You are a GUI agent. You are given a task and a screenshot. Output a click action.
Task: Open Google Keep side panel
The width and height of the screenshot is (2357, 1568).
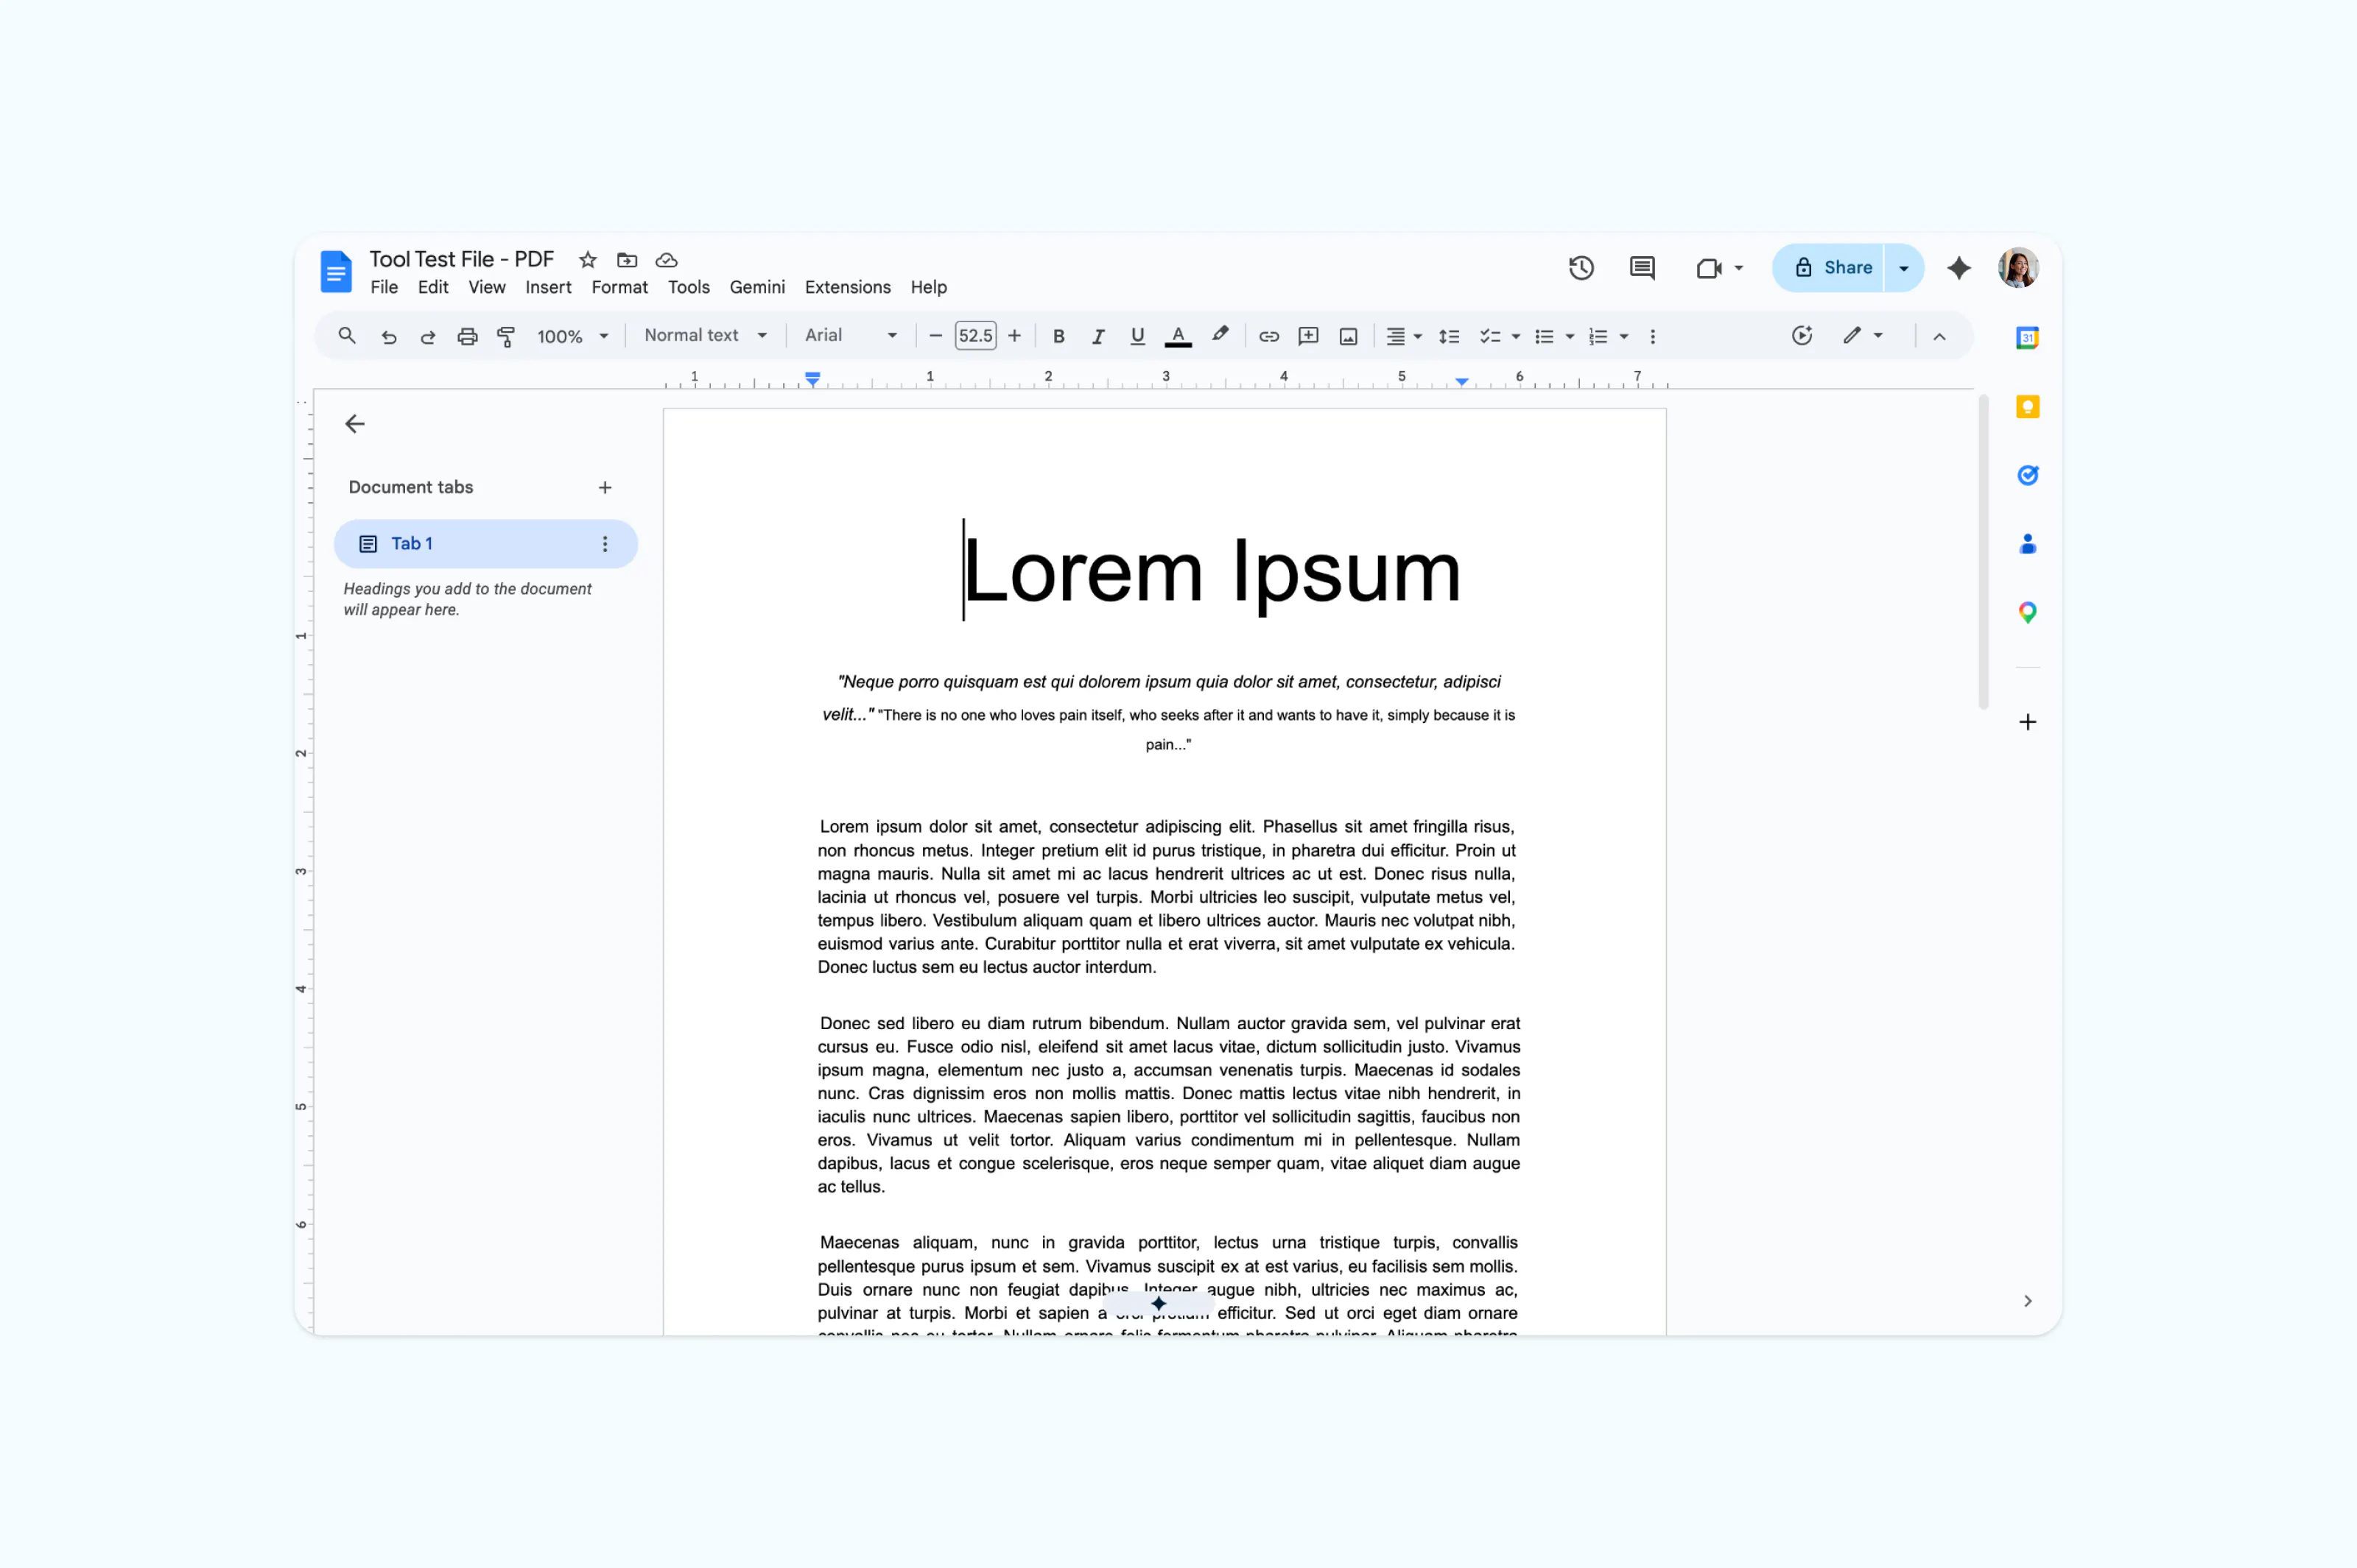(x=2028, y=407)
